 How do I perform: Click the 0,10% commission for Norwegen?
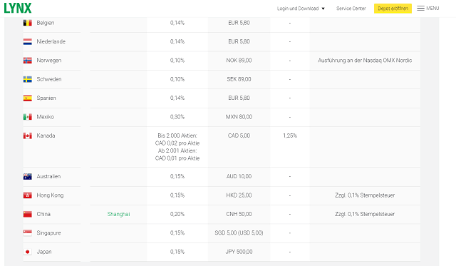tap(177, 61)
